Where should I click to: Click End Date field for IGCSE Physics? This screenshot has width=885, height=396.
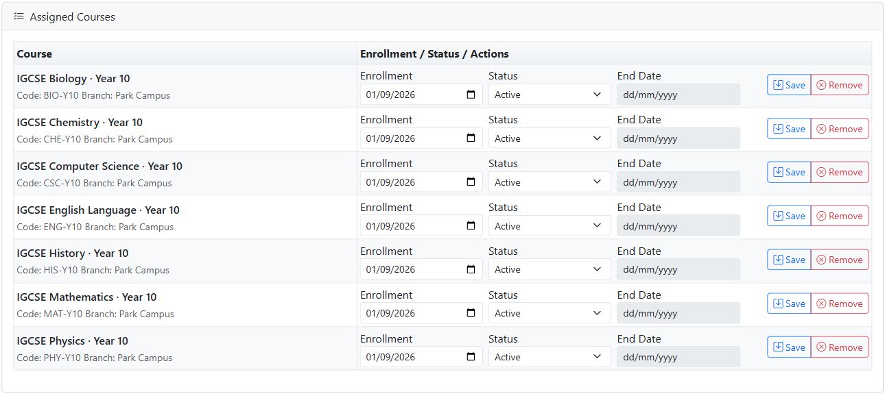pyautogui.click(x=678, y=357)
